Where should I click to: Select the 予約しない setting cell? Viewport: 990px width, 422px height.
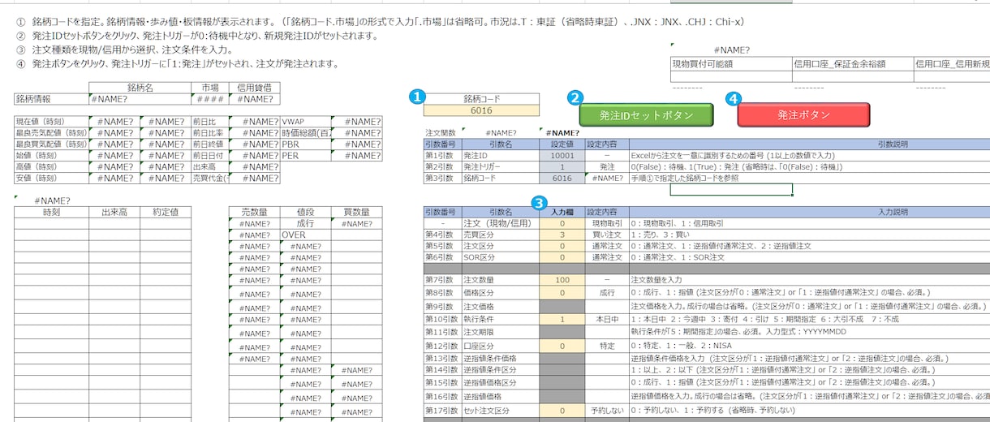tap(607, 411)
